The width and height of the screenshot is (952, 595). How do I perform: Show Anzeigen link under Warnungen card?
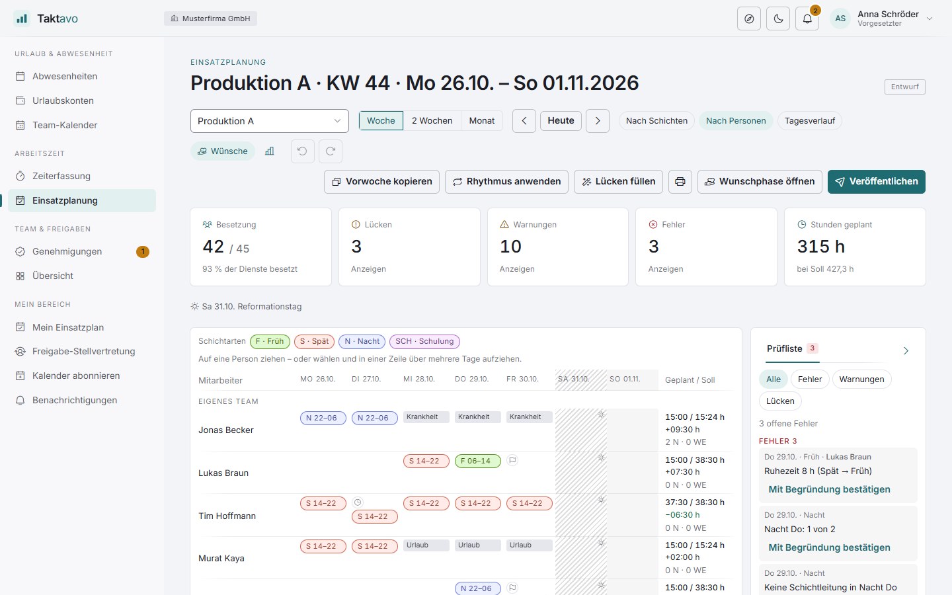tap(517, 269)
